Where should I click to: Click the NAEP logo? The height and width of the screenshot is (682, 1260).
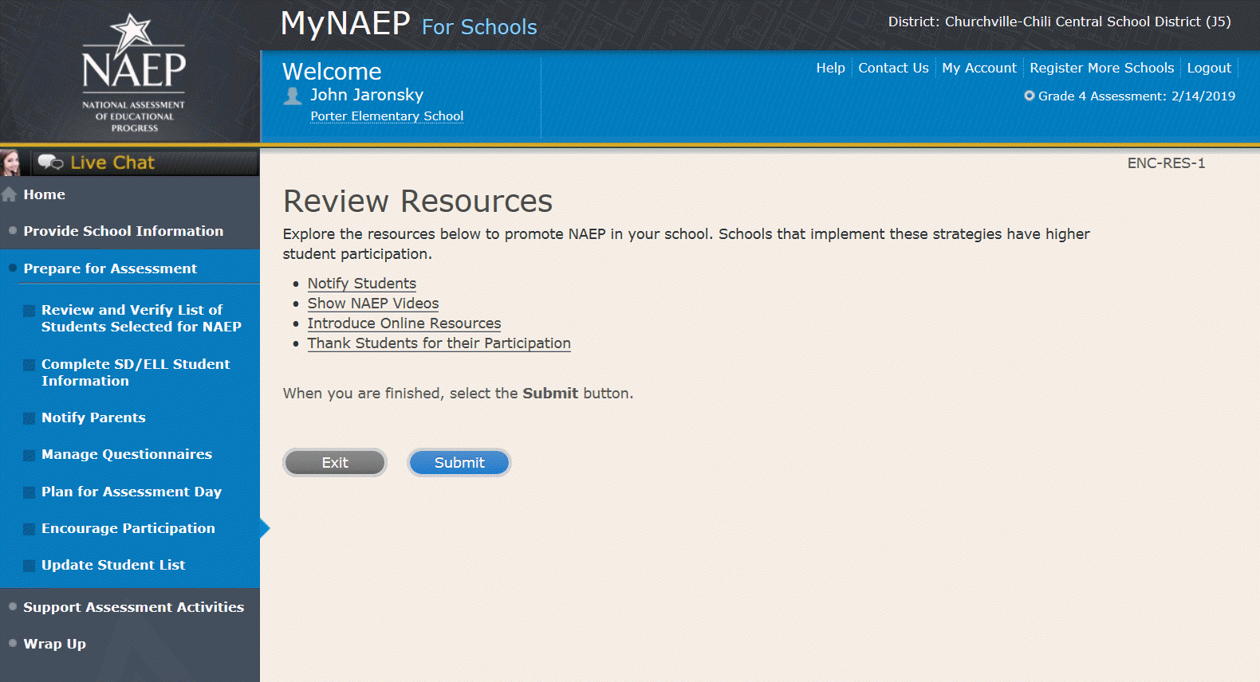point(133,73)
